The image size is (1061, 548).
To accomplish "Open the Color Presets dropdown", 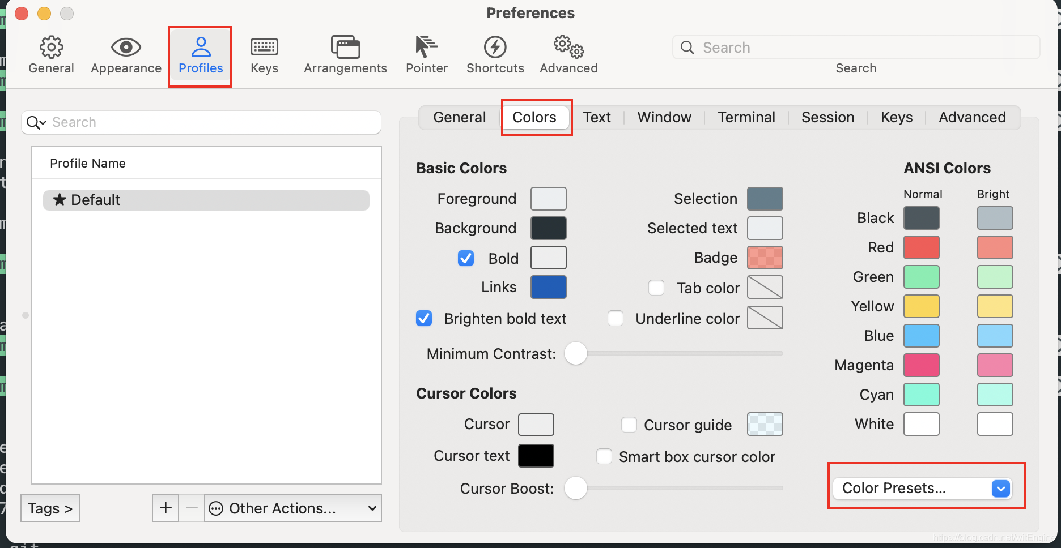I will pyautogui.click(x=922, y=488).
